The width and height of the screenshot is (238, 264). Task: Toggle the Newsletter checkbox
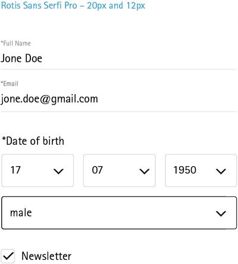[8, 256]
